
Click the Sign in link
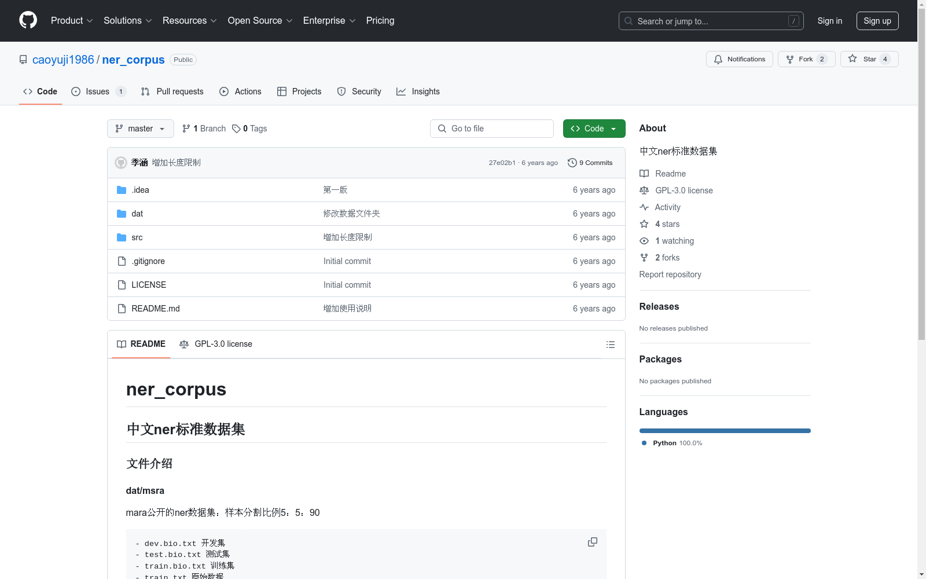click(829, 21)
